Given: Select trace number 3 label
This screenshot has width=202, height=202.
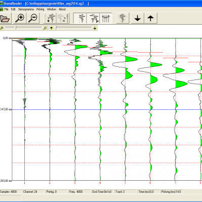Looking at the screenshot, I should 75,183.
